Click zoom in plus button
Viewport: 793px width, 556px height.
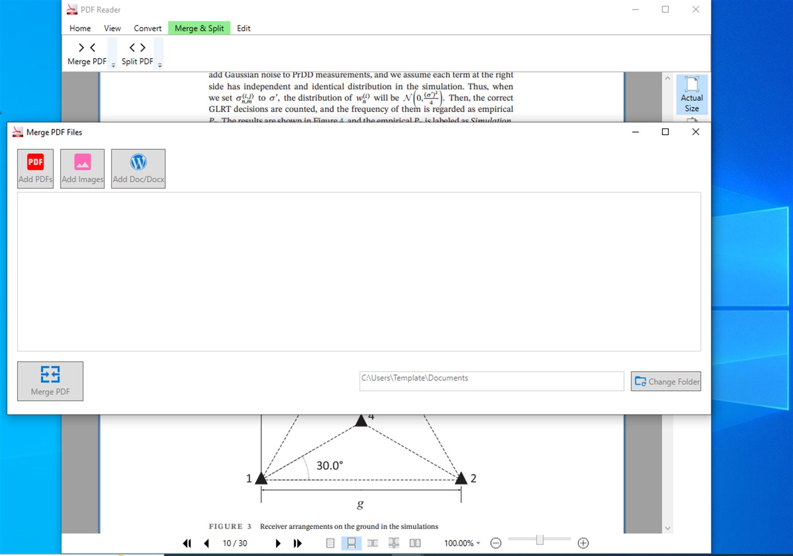[x=583, y=543]
